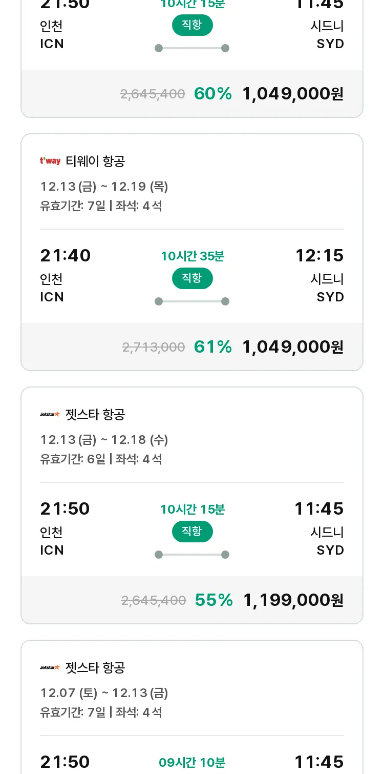Select the 1,049,000원 price with 61% discount

point(293,347)
